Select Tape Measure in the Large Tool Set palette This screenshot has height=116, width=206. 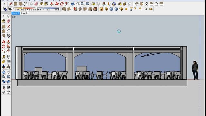click(x=4, y=57)
